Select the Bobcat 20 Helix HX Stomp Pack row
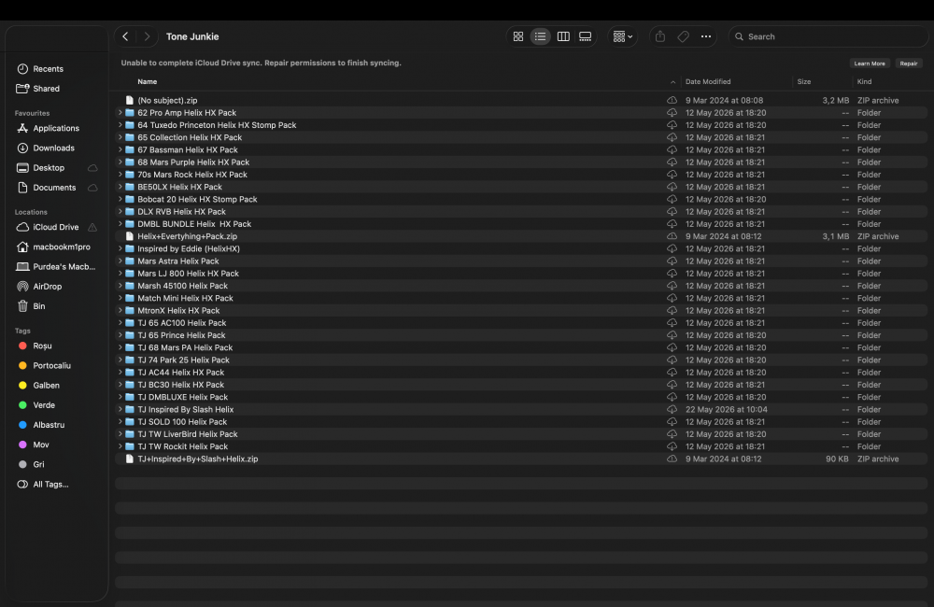Screen dimensions: 934x607 [521, 199]
